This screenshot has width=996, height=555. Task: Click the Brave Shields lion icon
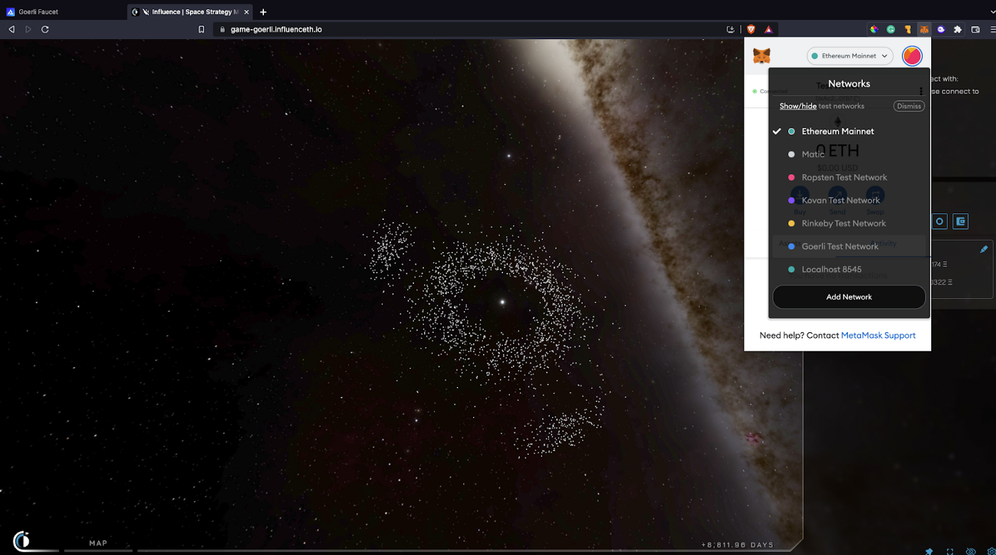751,29
